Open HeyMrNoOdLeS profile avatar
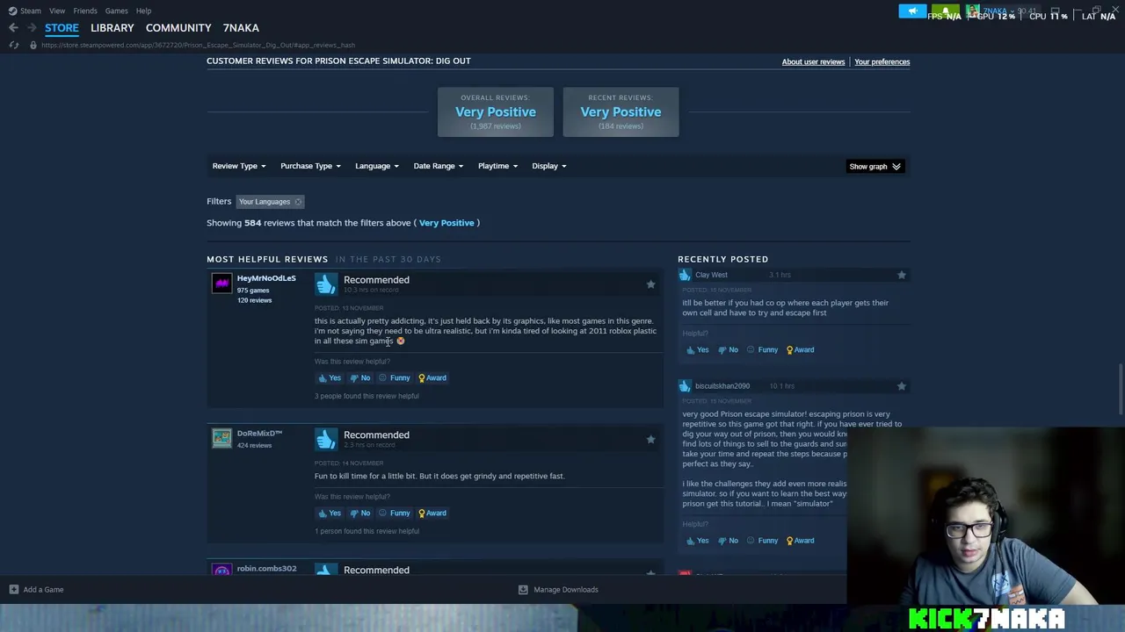The image size is (1125, 632). pyautogui.click(x=221, y=283)
